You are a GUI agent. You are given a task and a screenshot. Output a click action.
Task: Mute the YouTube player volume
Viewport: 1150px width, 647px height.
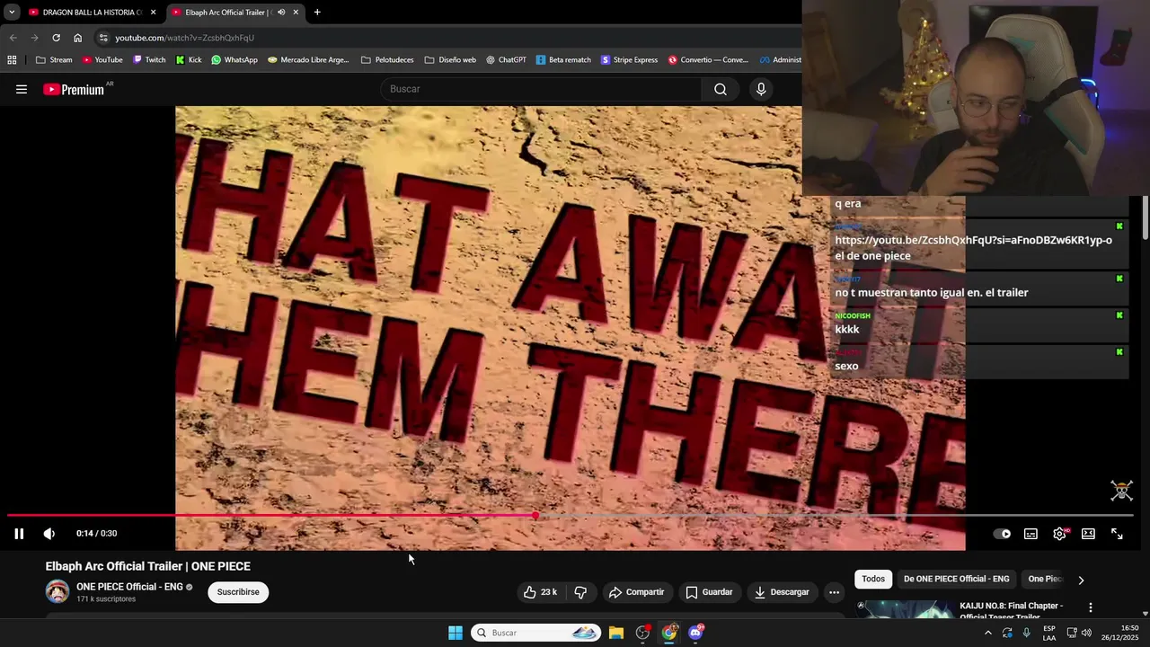(x=49, y=534)
